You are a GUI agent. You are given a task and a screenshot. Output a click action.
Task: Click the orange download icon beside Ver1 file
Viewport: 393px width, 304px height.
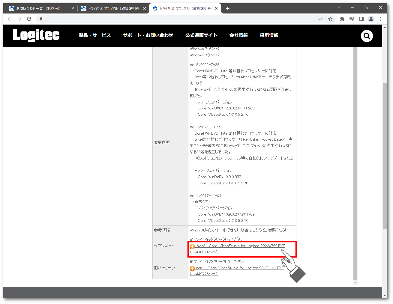coord(192,269)
